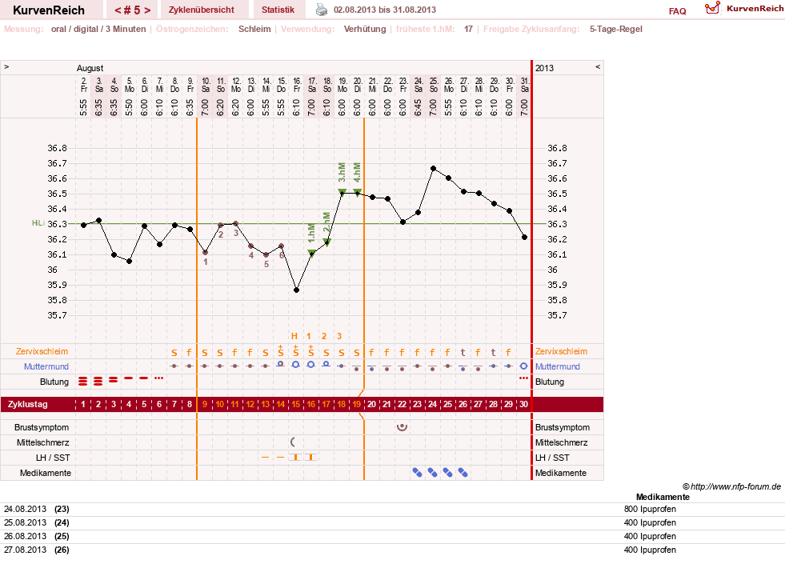785x576 pixels.
Task: Open the Zyklenübersicht tab
Action: (202, 10)
